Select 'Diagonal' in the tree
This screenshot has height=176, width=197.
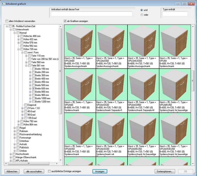point(32,105)
